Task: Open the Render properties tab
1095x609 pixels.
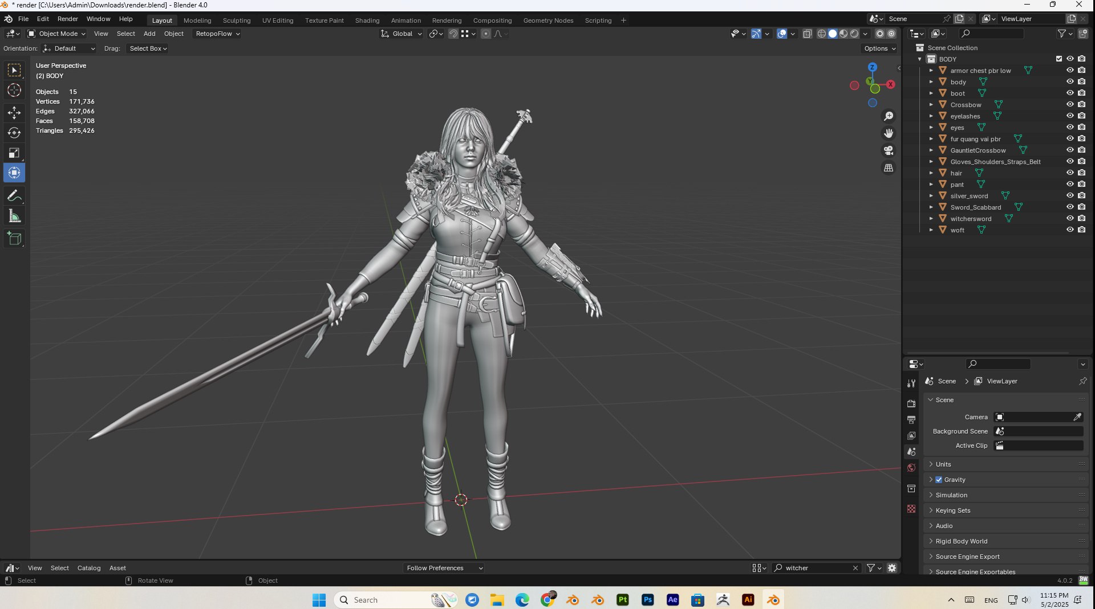Action: pyautogui.click(x=911, y=403)
